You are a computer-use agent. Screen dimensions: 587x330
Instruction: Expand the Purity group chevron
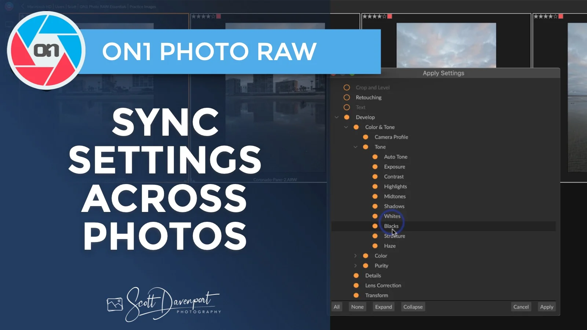356,266
